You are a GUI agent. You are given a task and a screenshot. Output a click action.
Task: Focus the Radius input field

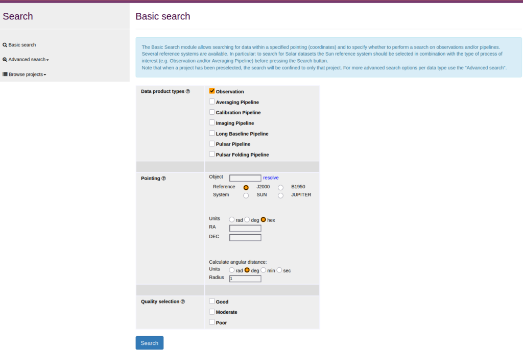[245, 279]
